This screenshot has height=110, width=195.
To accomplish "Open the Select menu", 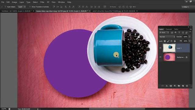I will [35, 2].
